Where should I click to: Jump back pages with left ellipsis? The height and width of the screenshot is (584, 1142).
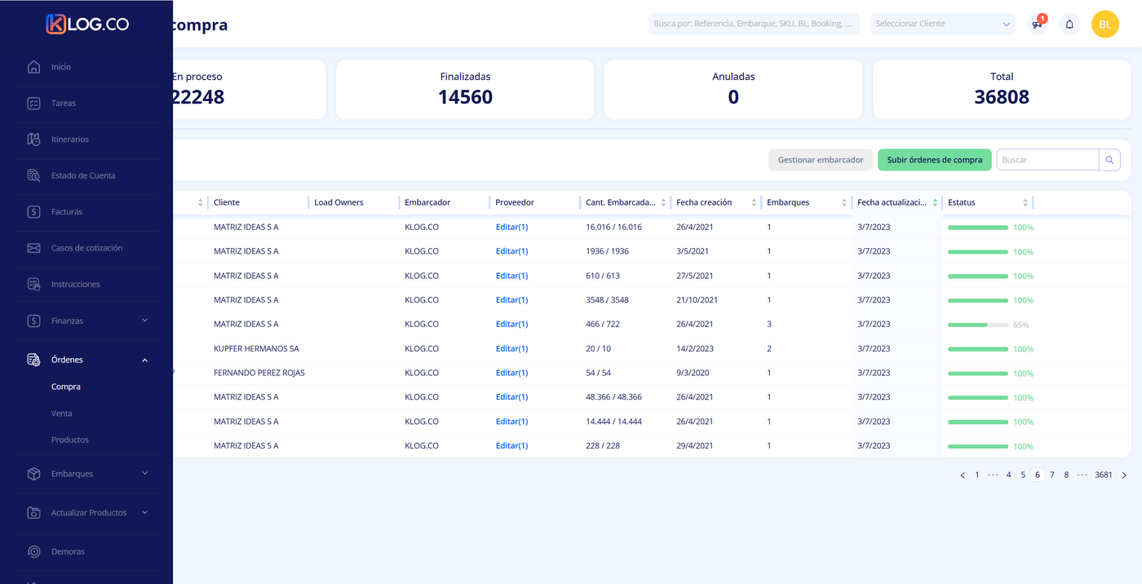[x=993, y=475]
